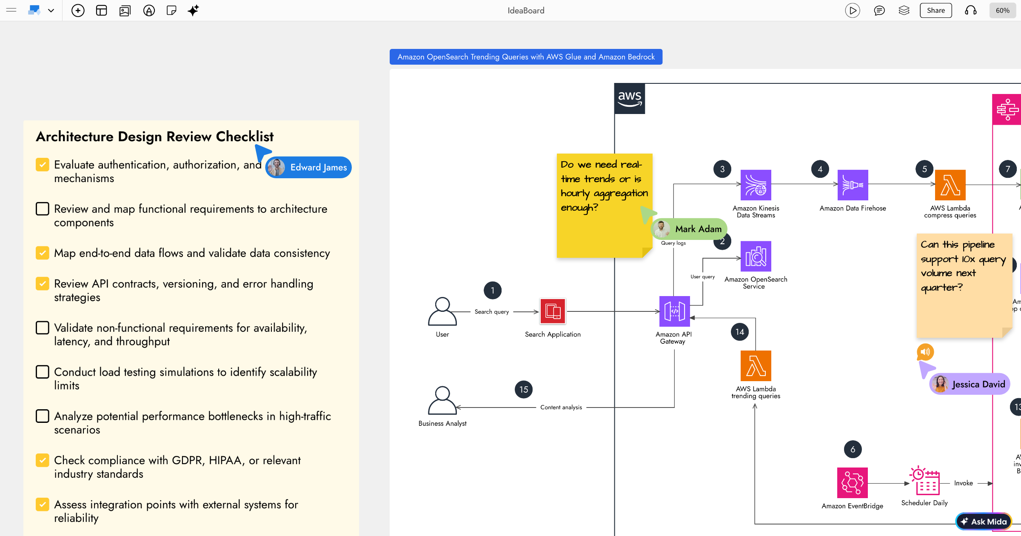
Task: Select the shapes tool icon
Action: (149, 11)
